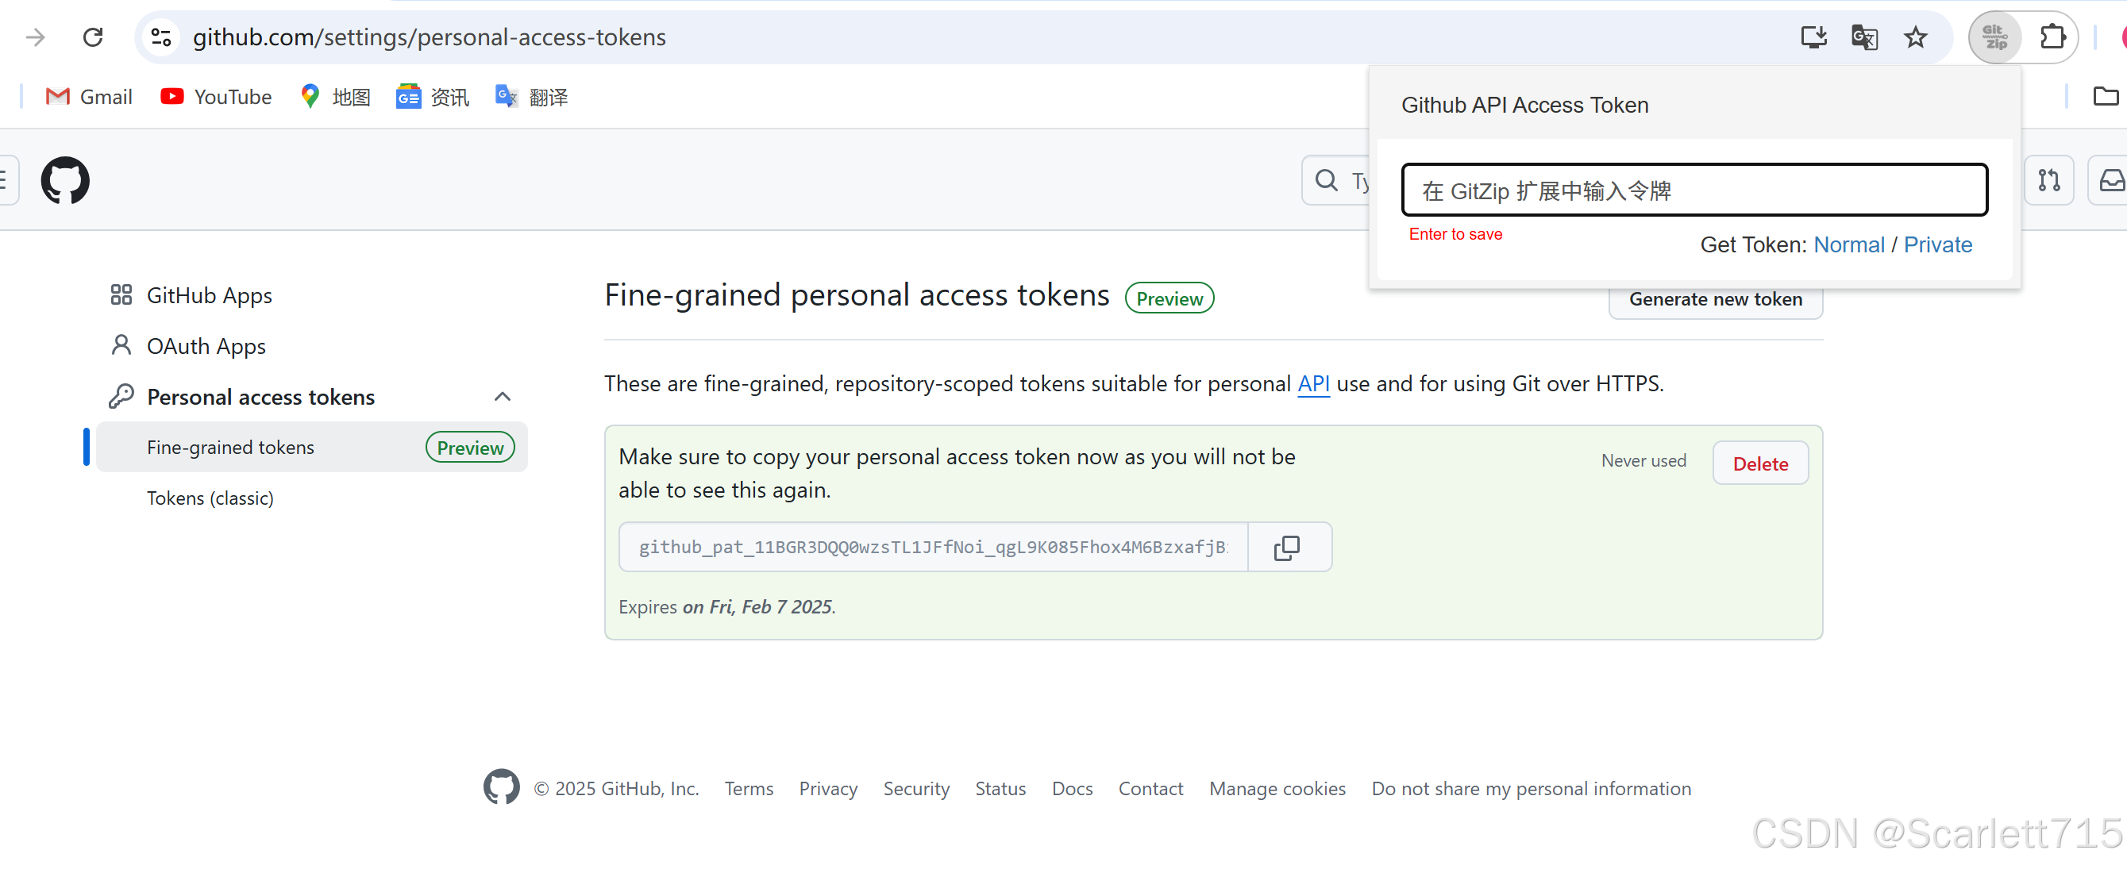2127x869 pixels.
Task: Open the browser extensions puzzle icon
Action: click(x=2053, y=37)
